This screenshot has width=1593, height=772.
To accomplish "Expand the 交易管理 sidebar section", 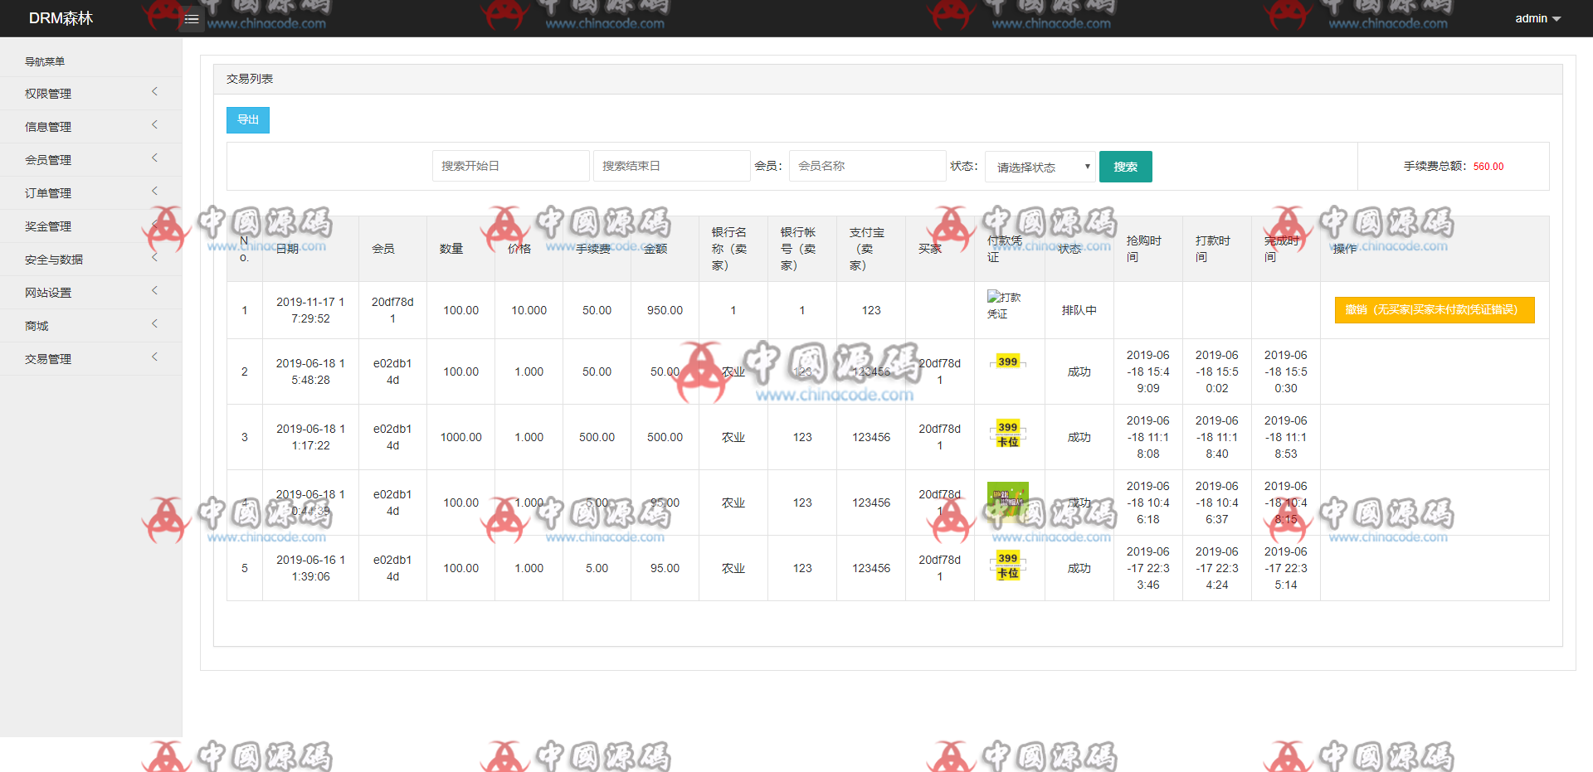I will [91, 358].
